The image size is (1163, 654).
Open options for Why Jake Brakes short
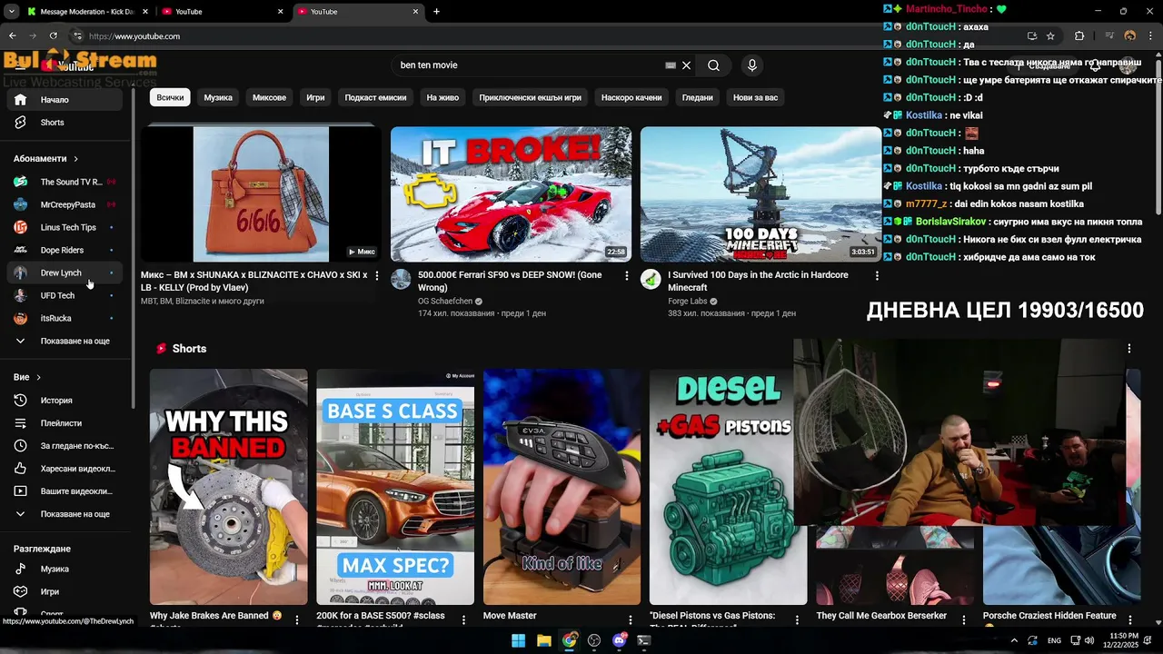tap(296, 620)
